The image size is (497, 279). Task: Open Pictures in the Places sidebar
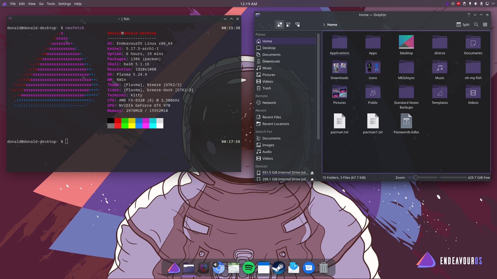[x=285, y=75]
